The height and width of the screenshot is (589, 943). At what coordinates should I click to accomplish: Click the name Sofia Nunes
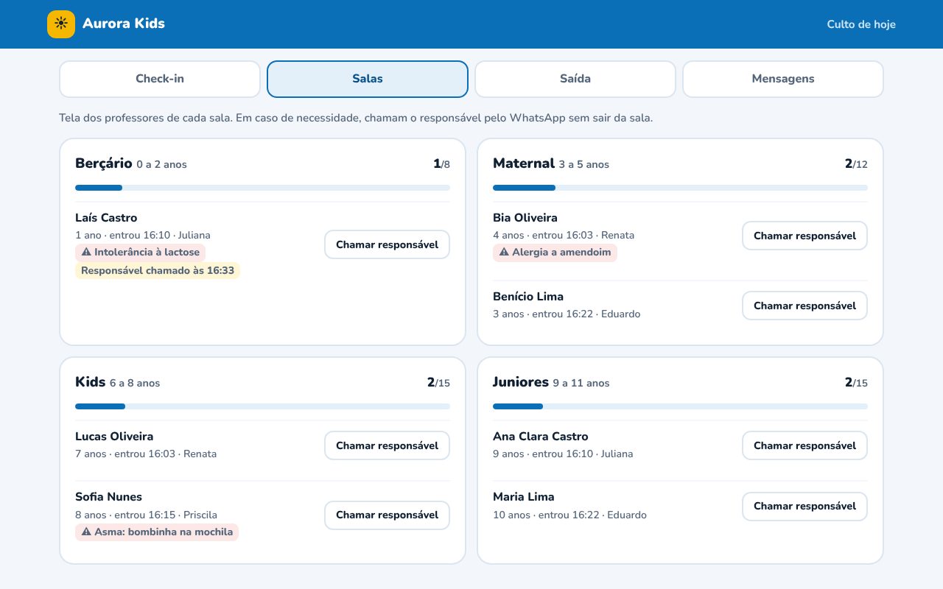108,497
